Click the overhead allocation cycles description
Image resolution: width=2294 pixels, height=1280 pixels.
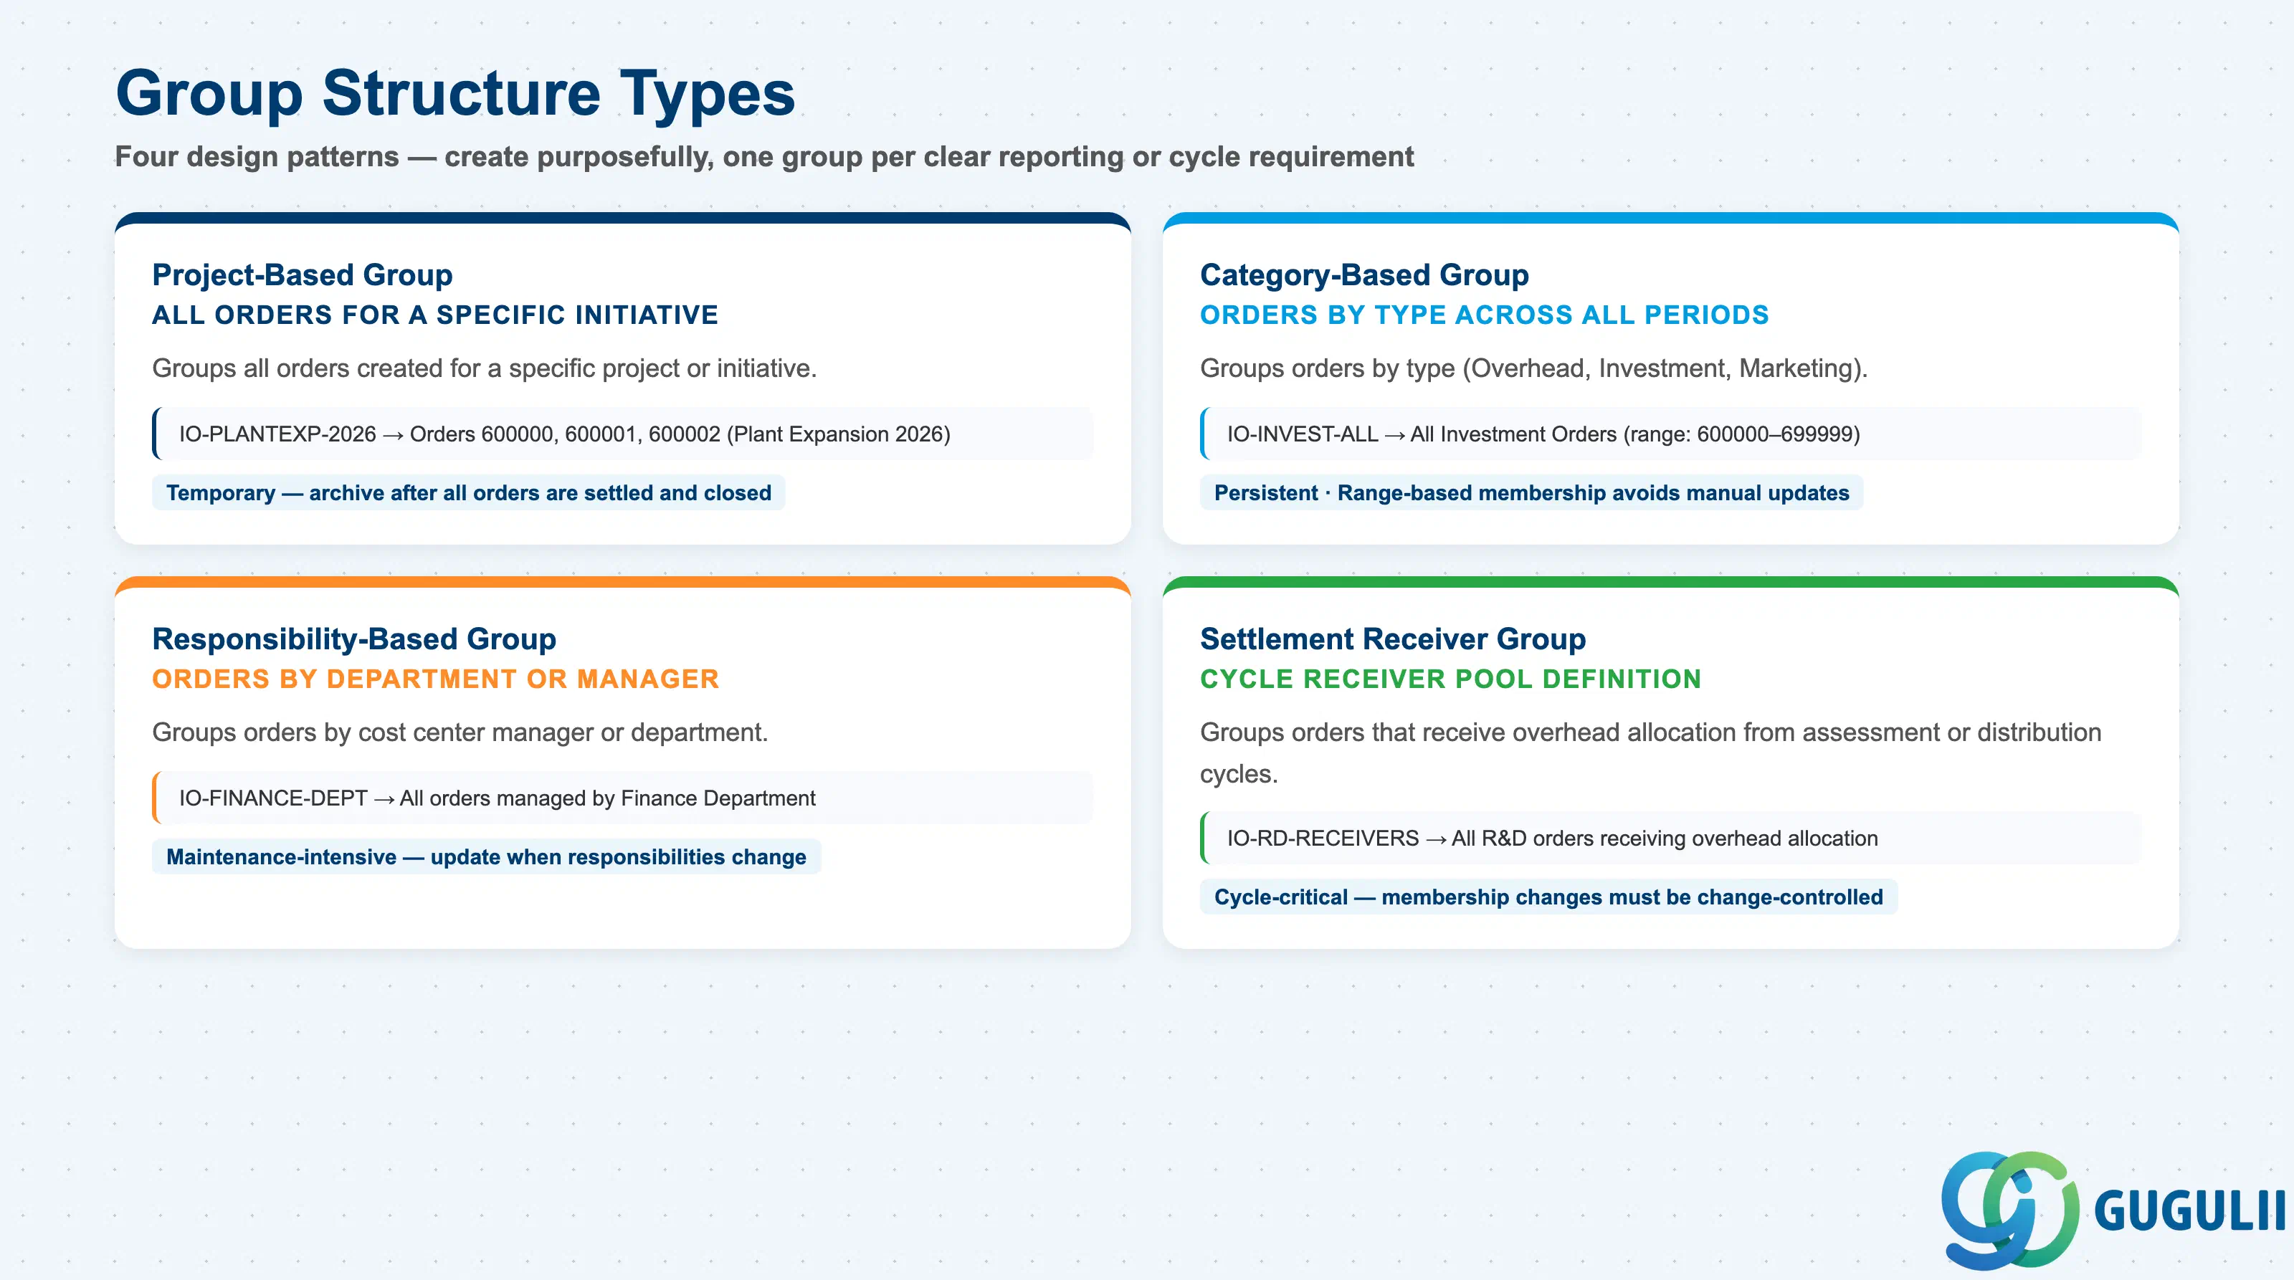[1650, 753]
